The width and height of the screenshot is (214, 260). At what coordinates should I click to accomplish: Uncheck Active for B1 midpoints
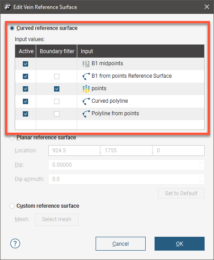(25, 64)
